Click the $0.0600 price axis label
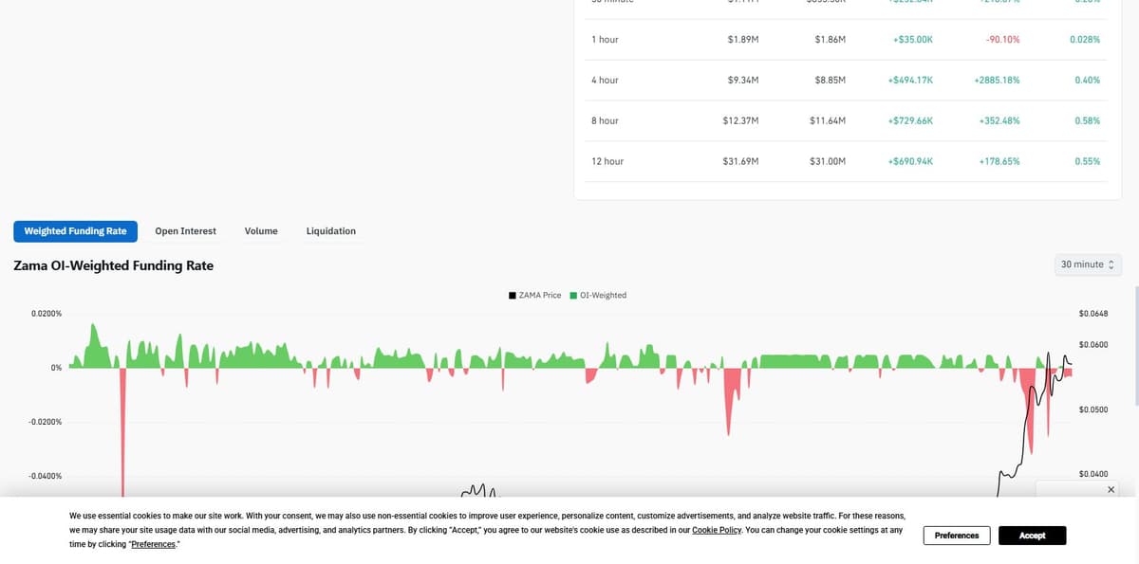Image resolution: width=1139 pixels, height=564 pixels. pos(1093,344)
